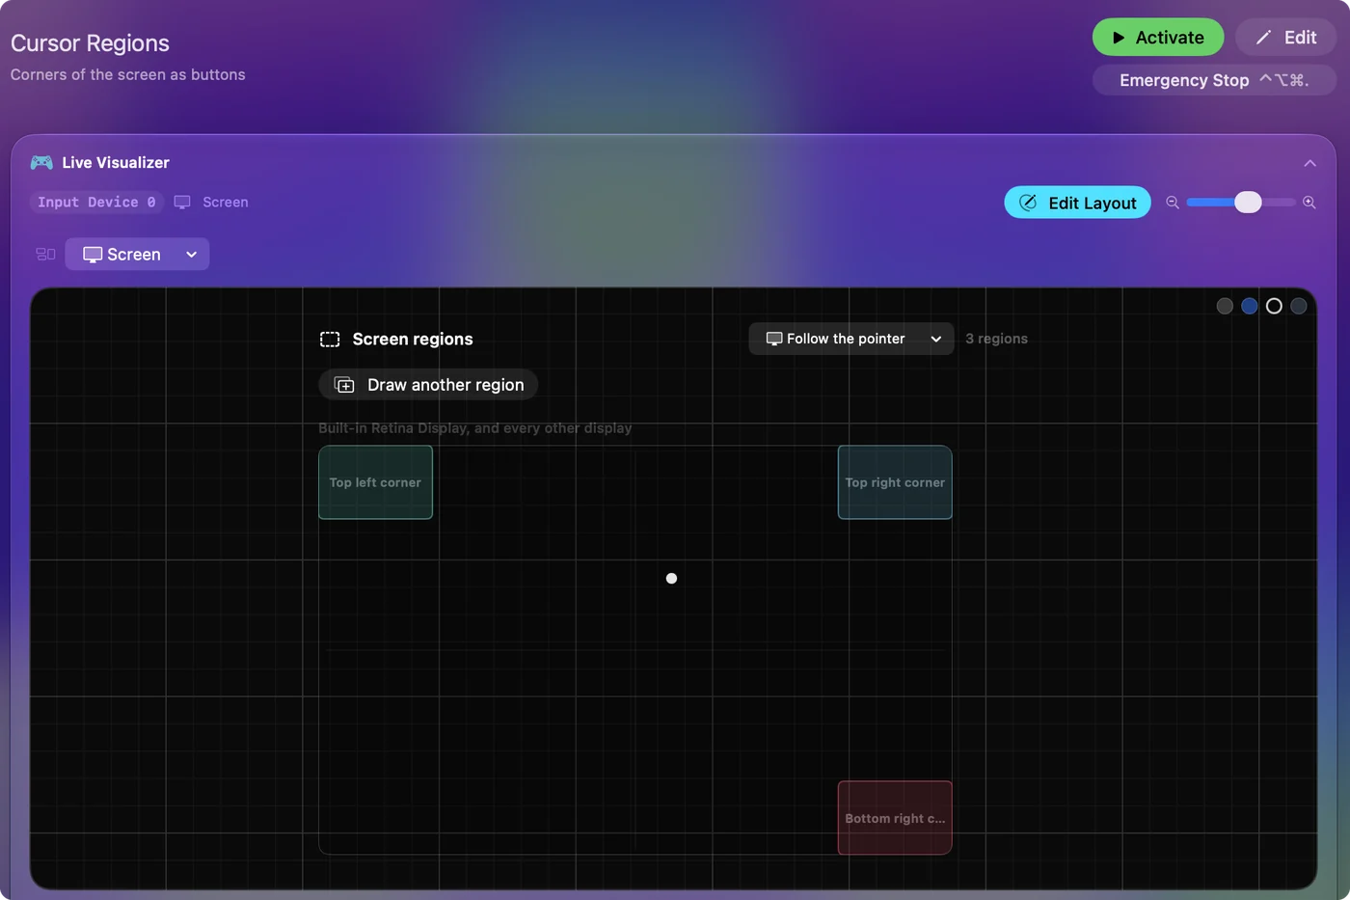
Task: Collapse the Live Visualizer panel chevron
Action: 1309,163
